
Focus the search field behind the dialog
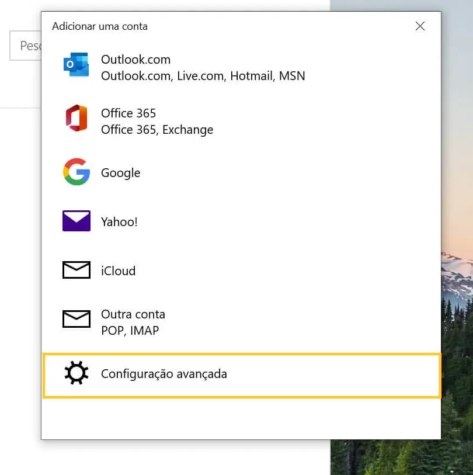26,46
